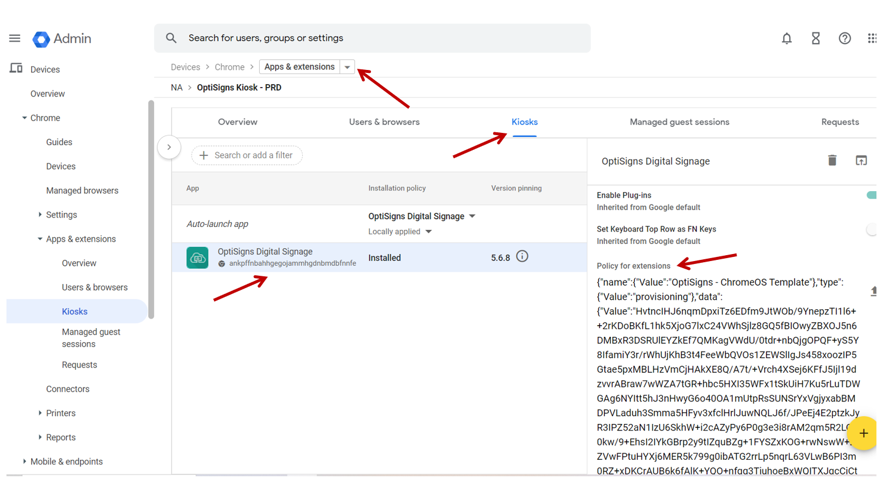Image resolution: width=877 pixels, height=478 pixels.
Task: Click the Google Admin logo
Action: [62, 39]
